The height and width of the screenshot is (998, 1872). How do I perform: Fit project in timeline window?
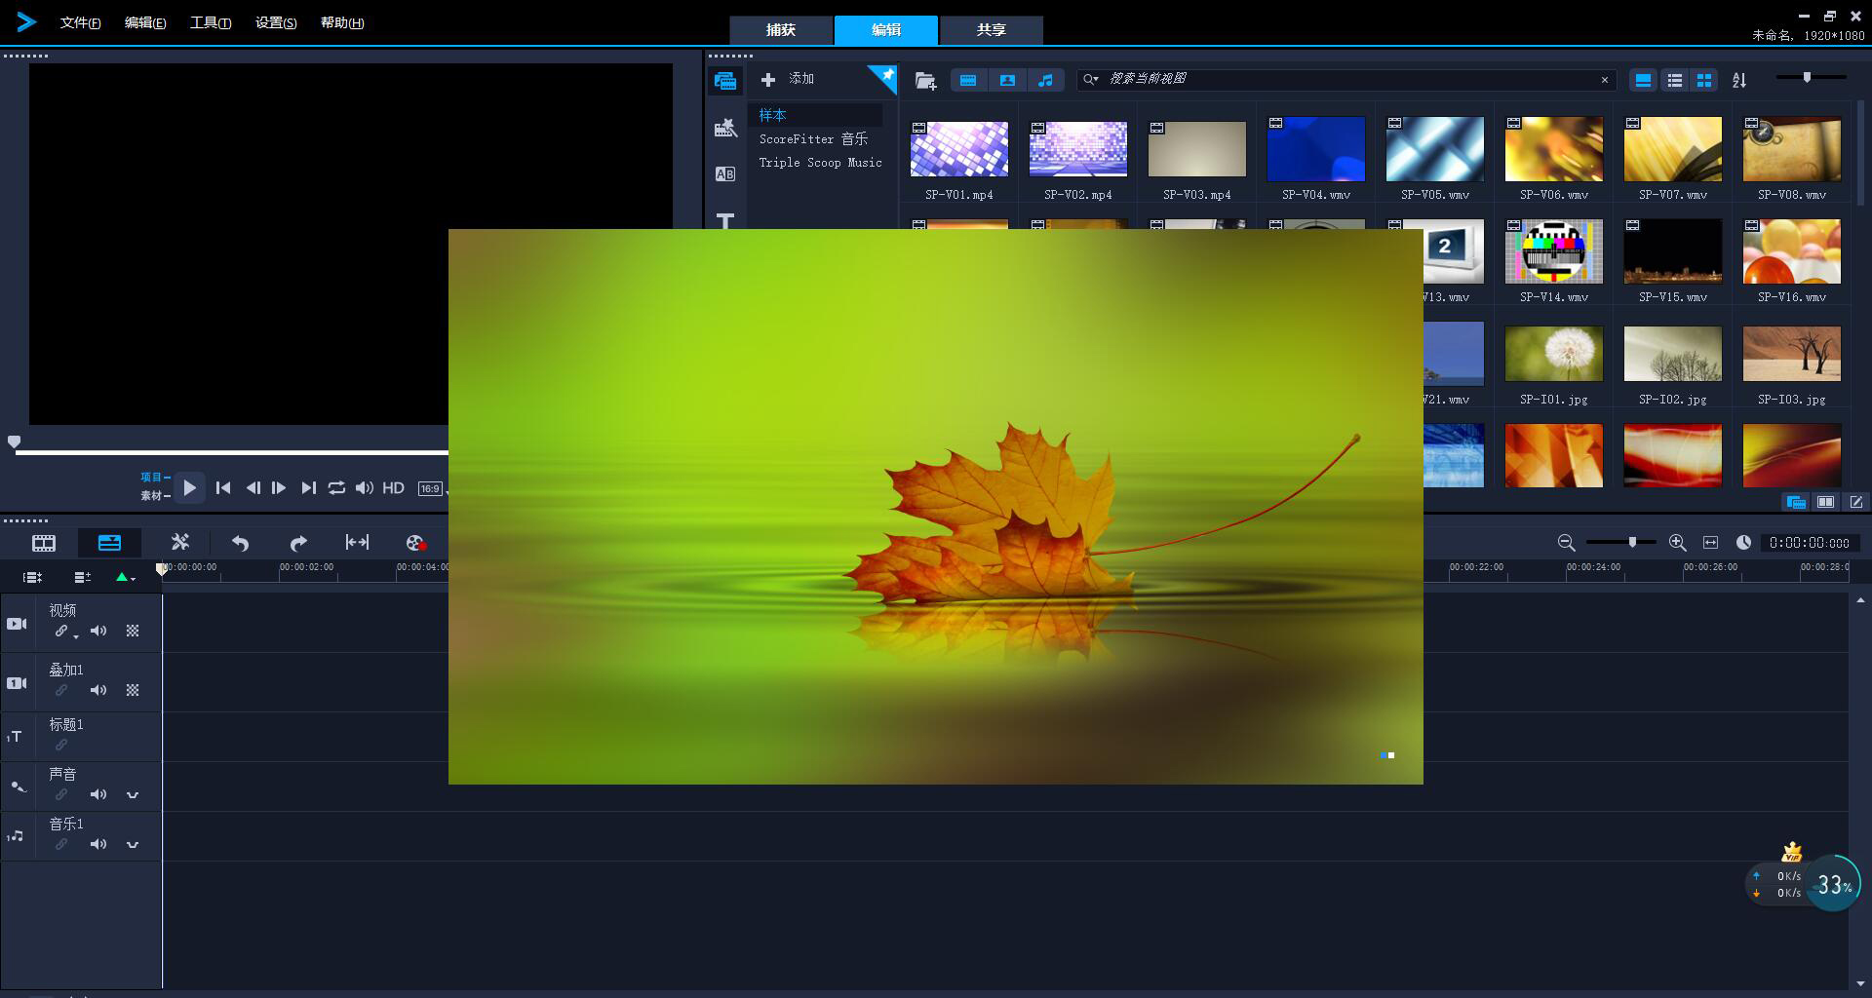pyautogui.click(x=1710, y=543)
